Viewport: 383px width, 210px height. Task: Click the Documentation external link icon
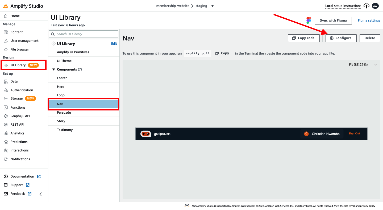(39, 176)
